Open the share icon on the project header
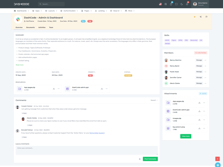Screen dimensions: 223x167 pyautogui.click(x=201, y=16)
